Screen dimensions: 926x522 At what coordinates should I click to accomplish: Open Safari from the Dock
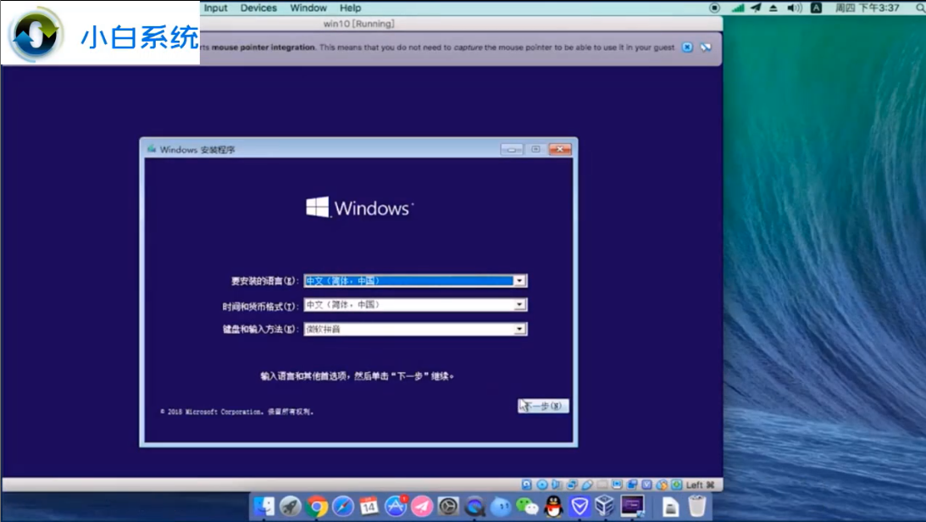coord(343,507)
